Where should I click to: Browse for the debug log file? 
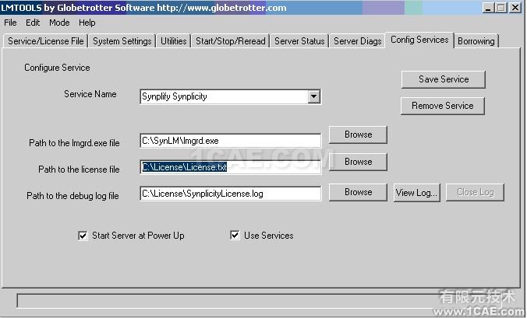click(x=358, y=192)
